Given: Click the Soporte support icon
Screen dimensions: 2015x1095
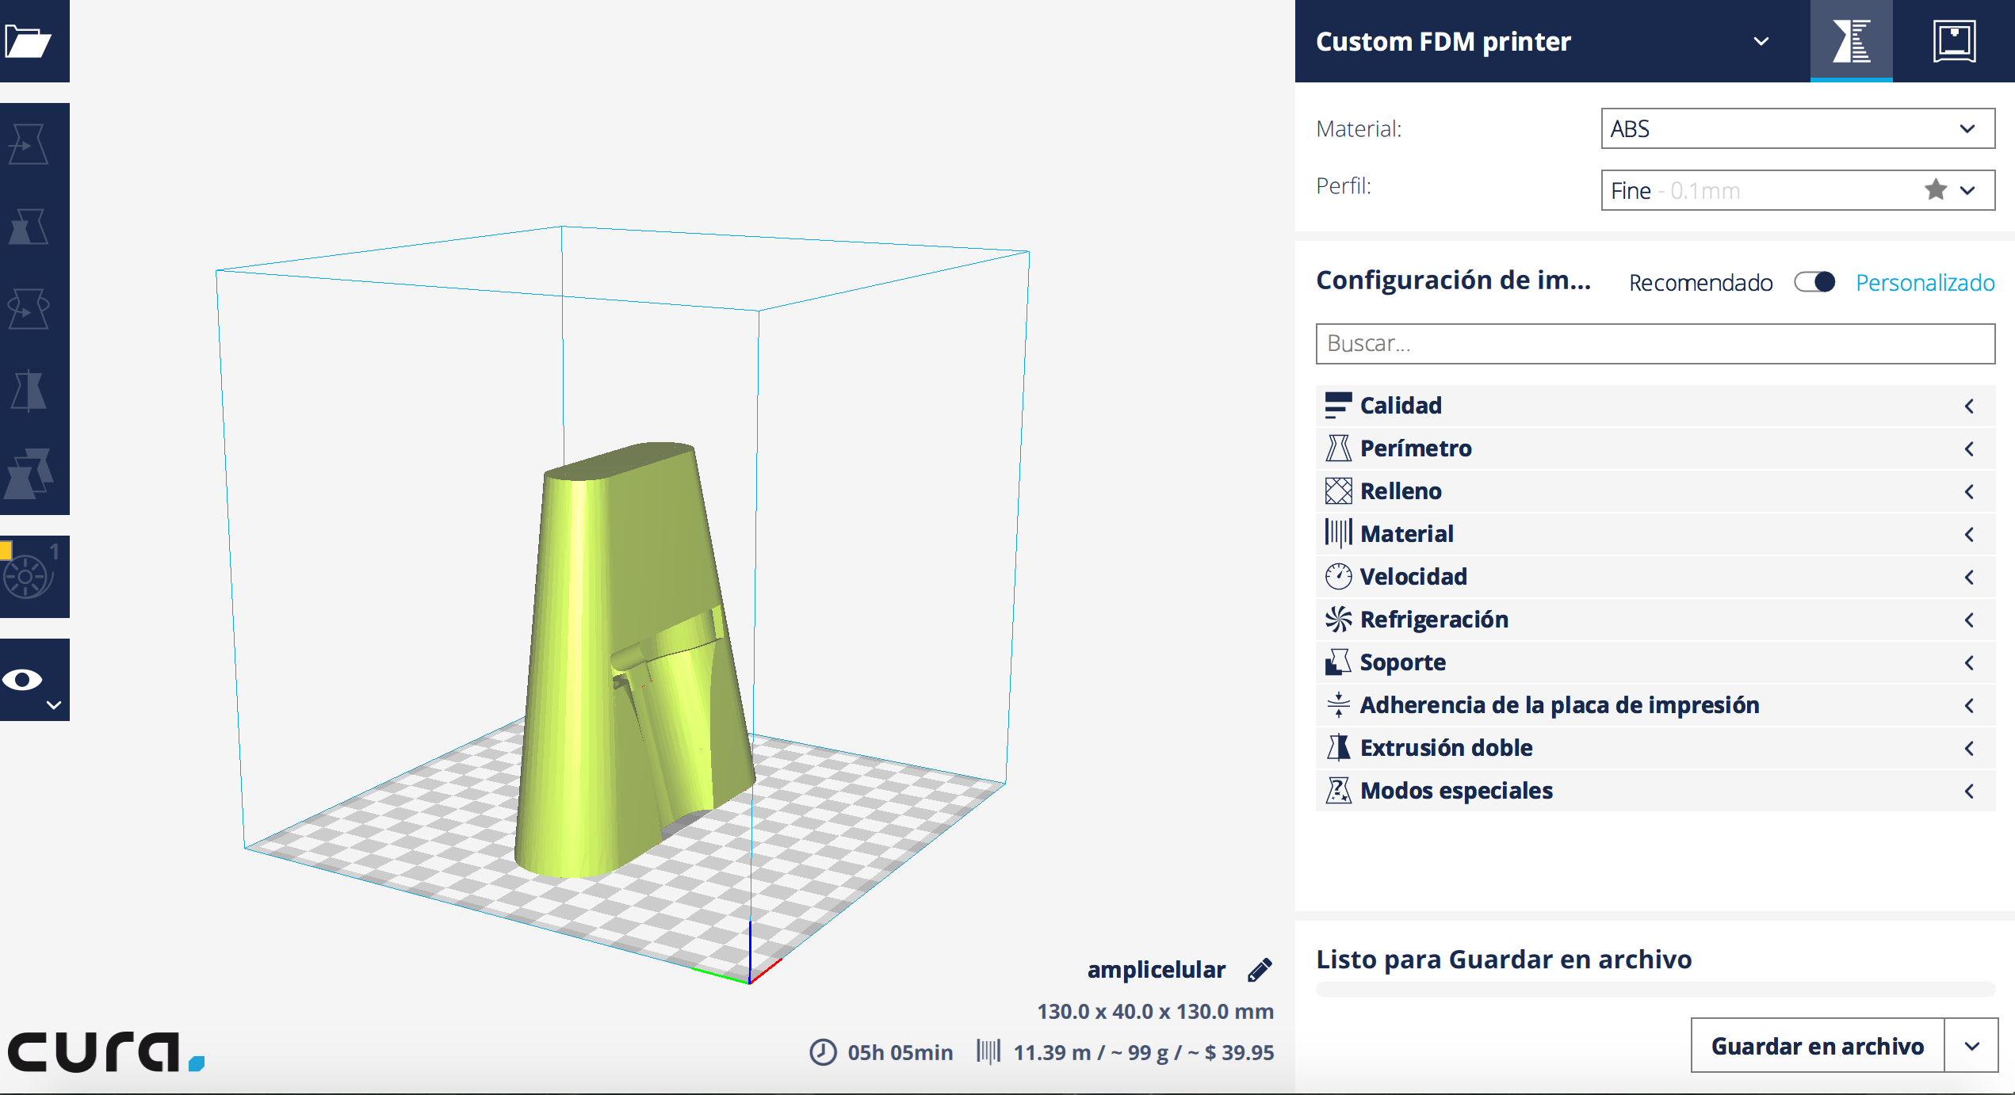Looking at the screenshot, I should click(x=1338, y=662).
